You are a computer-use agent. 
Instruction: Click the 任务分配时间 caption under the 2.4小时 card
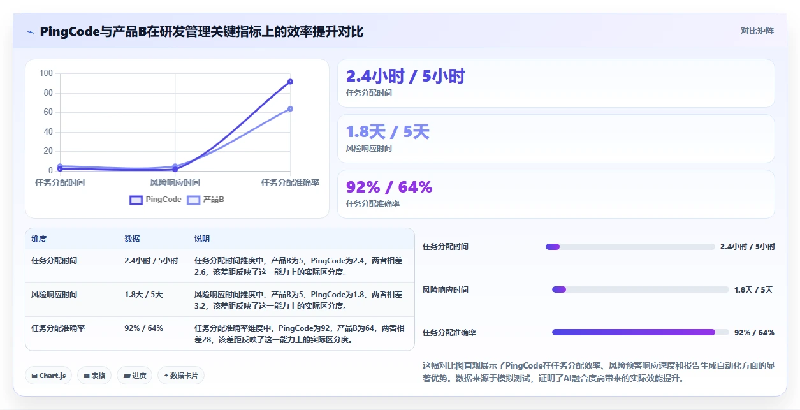pyautogui.click(x=368, y=93)
